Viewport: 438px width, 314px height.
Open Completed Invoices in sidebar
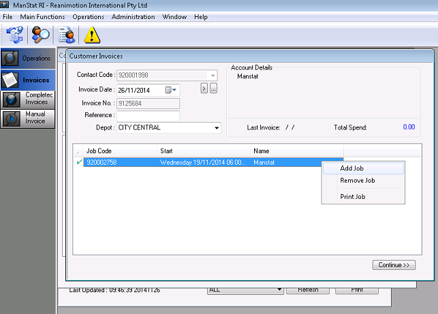(27, 99)
